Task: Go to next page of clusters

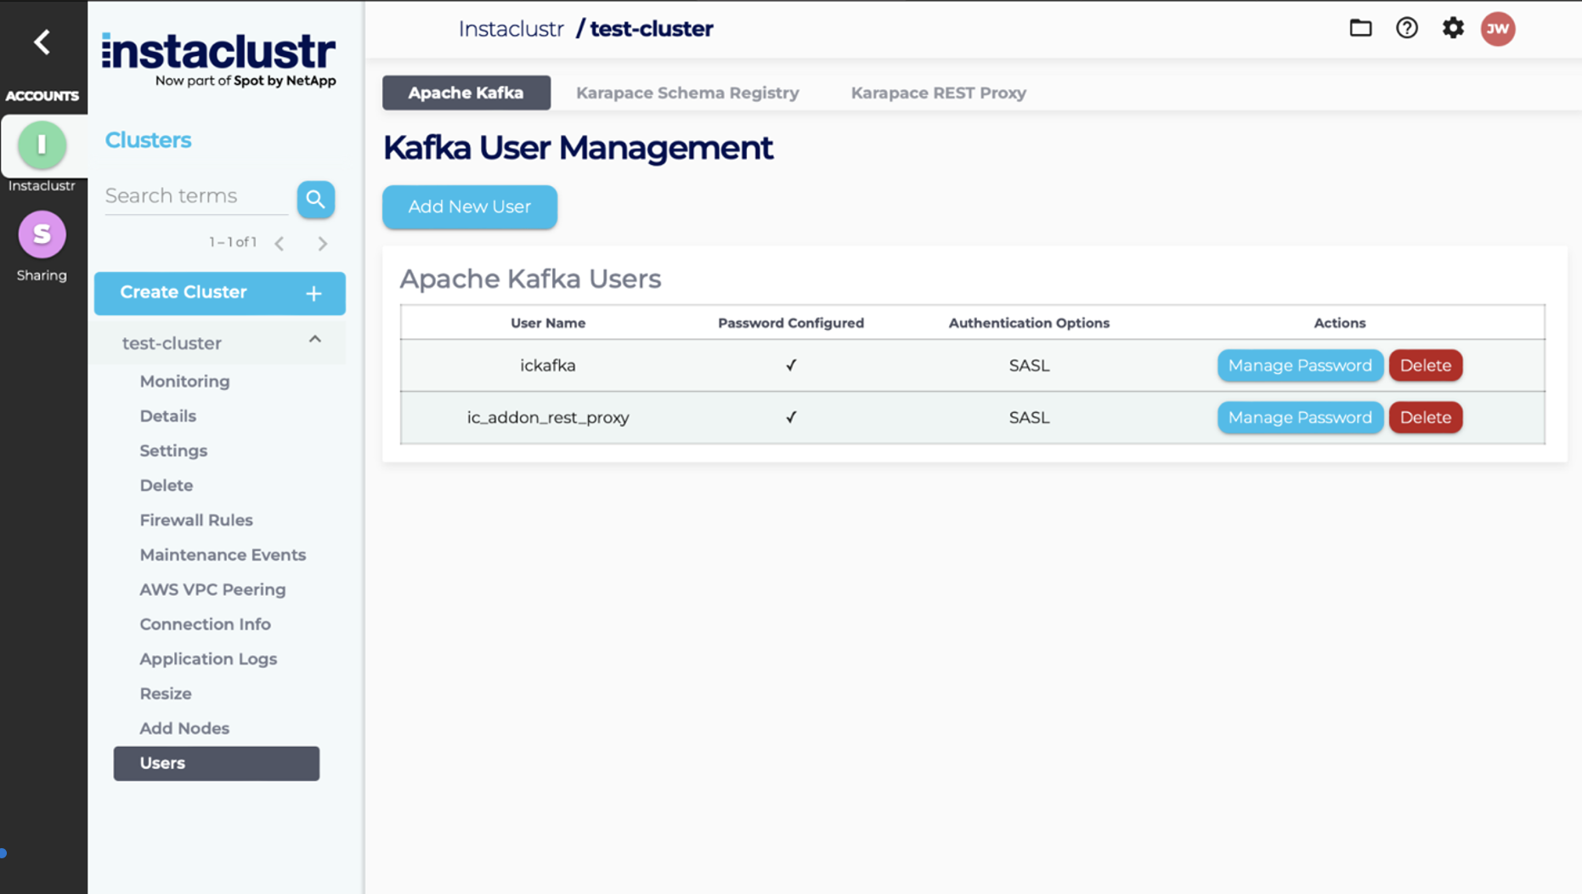Action: pyautogui.click(x=323, y=243)
